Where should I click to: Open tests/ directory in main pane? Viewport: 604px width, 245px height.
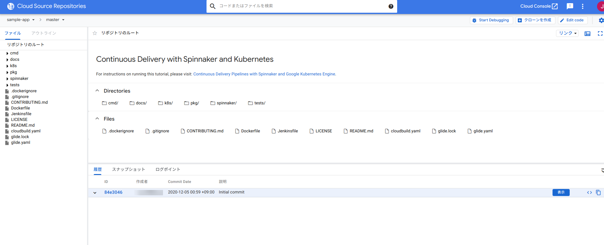pyautogui.click(x=257, y=103)
